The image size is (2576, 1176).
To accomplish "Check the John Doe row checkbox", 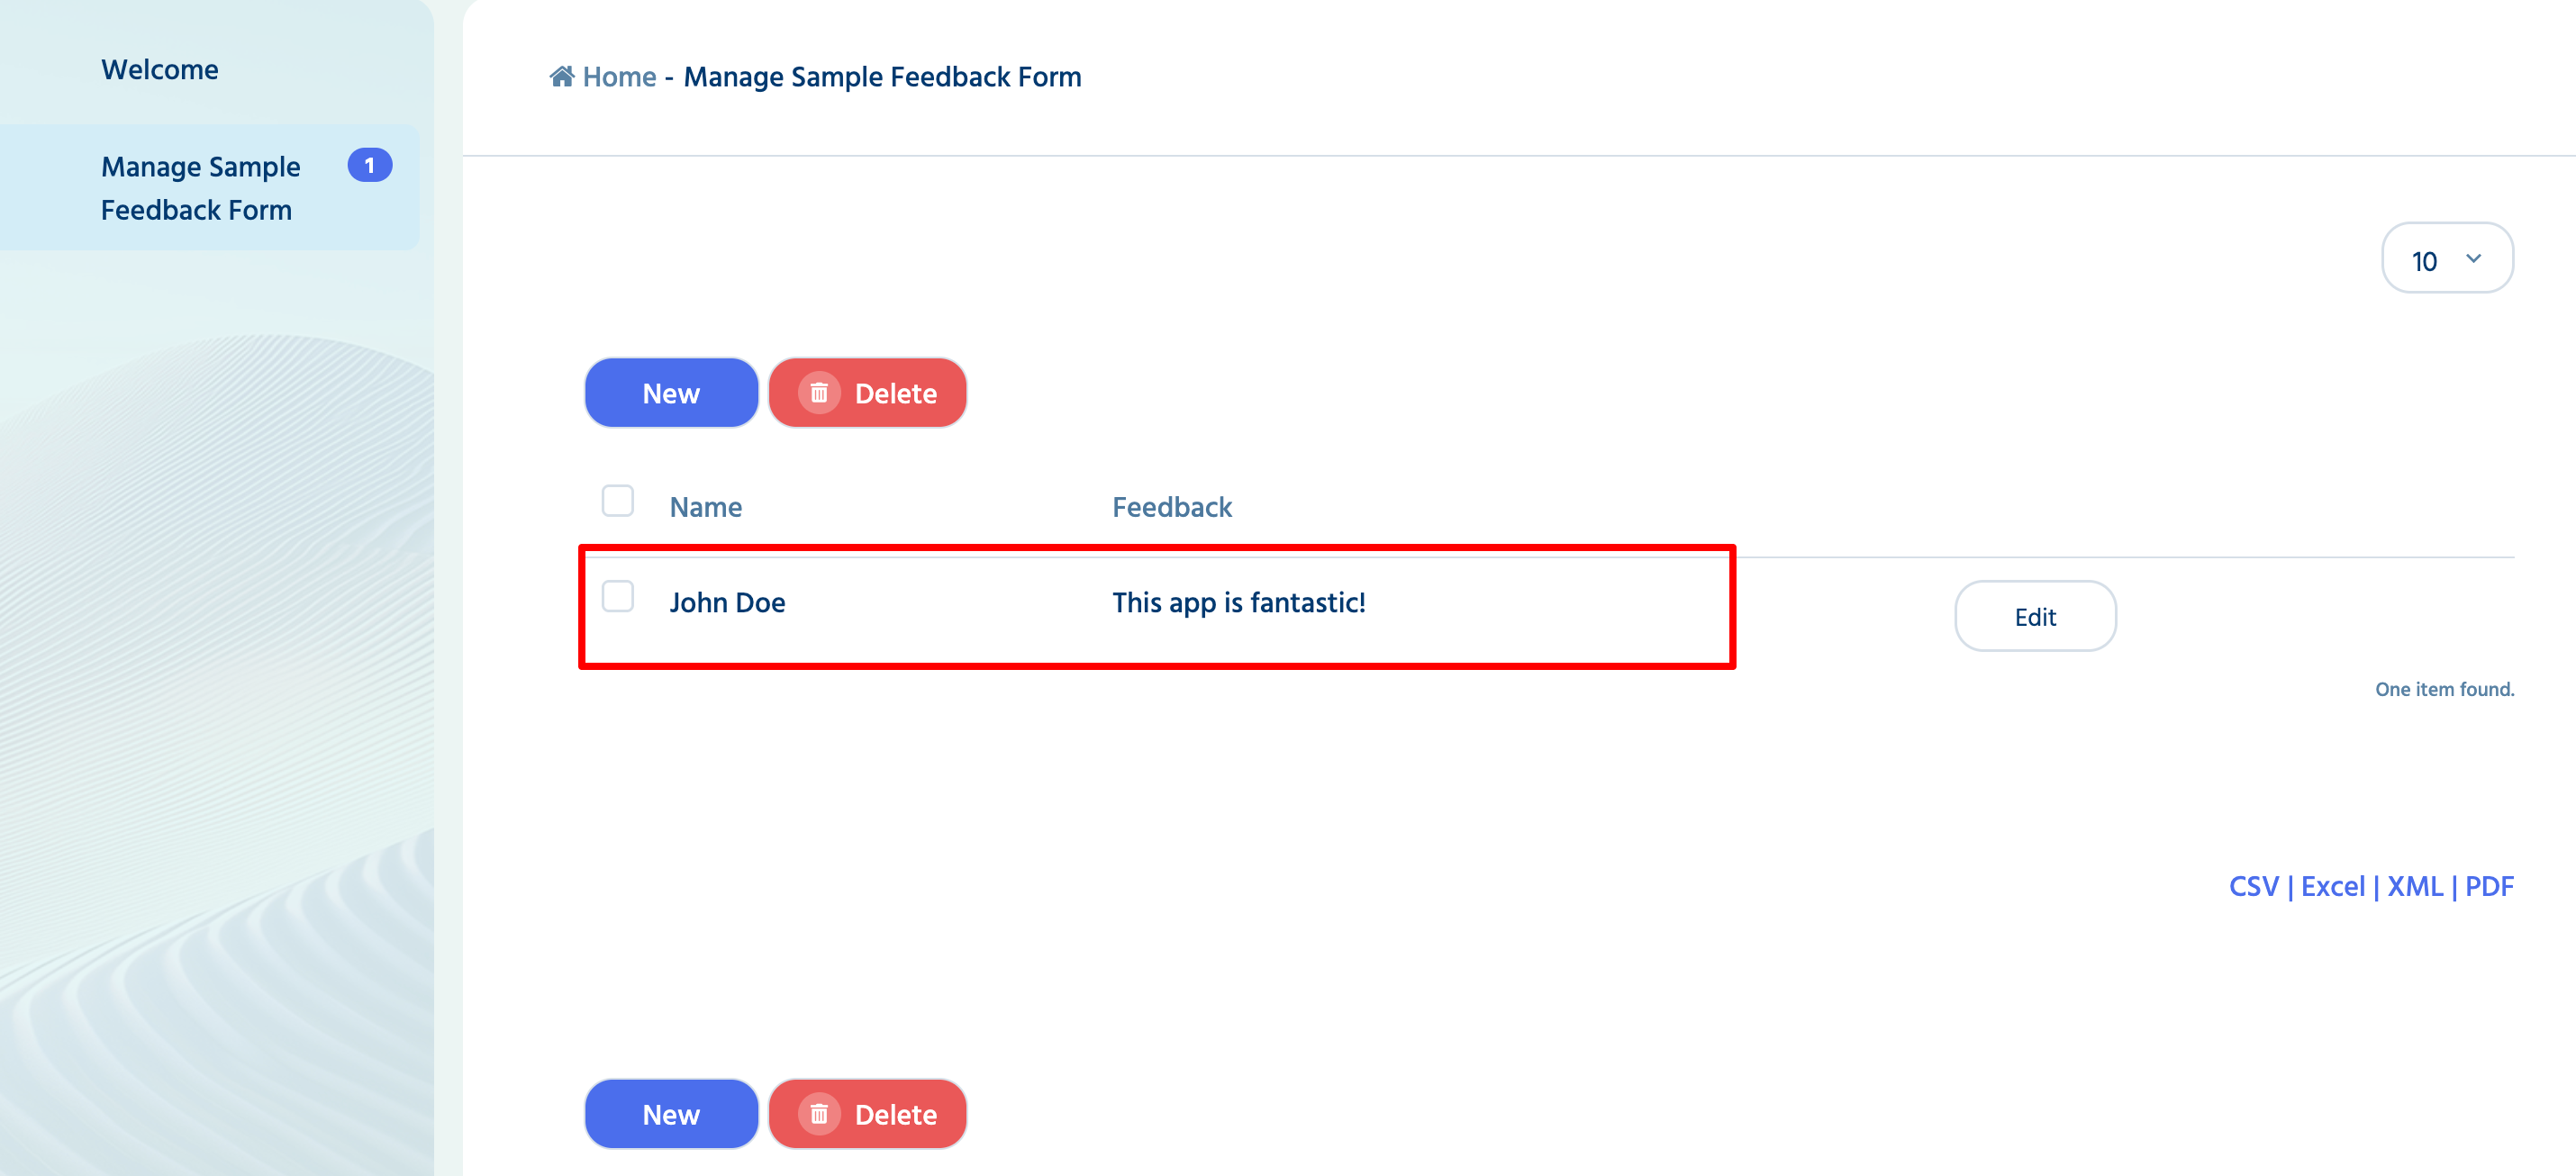I will 618,596.
